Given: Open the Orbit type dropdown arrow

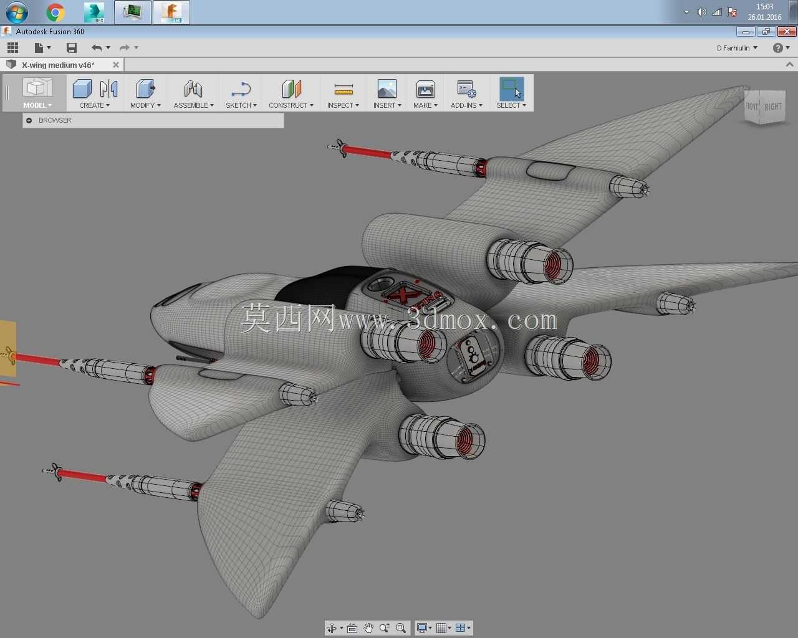Looking at the screenshot, I should [x=341, y=628].
